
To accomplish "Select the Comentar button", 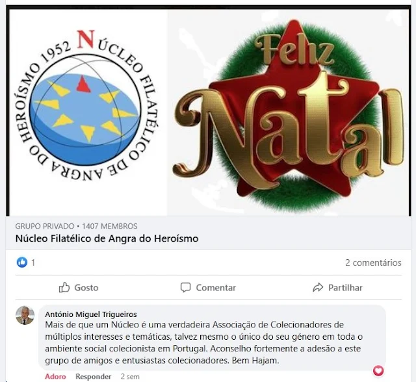I will point(208,287).
